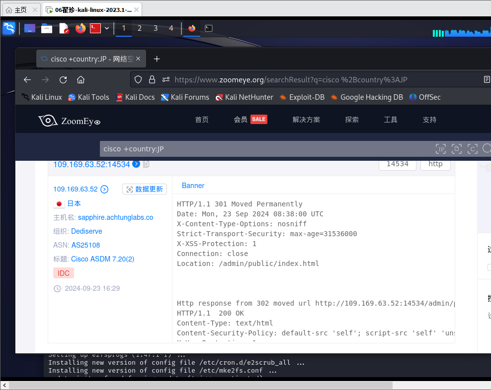Launch Firefox from the panel launcher
Image resolution: width=491 pixels, height=390 pixels.
tap(81, 28)
